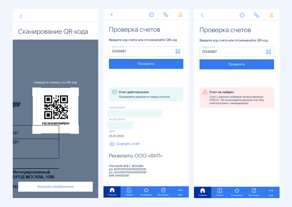Go back from the QR scanning screen
The height and width of the screenshot is (207, 292).
coord(21,17)
